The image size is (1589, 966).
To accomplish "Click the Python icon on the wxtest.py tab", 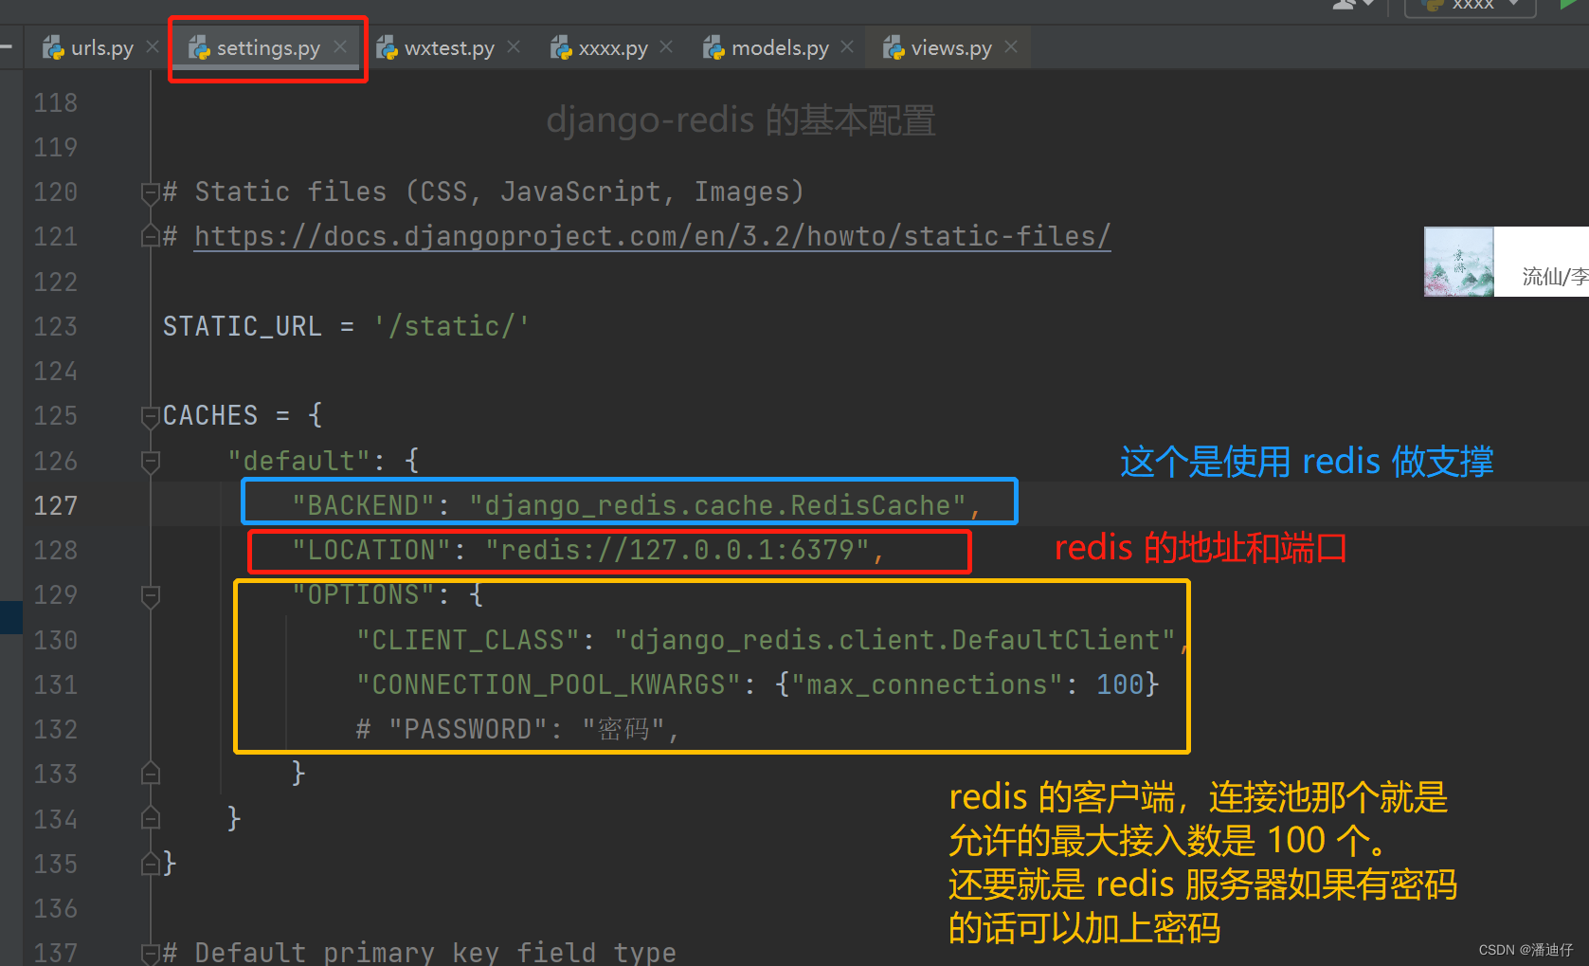I will [x=387, y=47].
